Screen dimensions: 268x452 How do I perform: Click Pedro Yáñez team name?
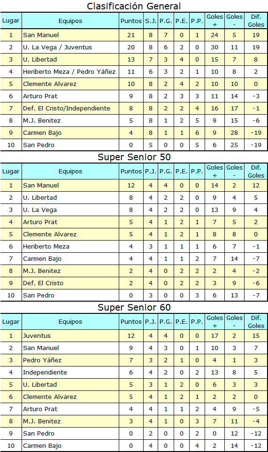click(x=42, y=360)
